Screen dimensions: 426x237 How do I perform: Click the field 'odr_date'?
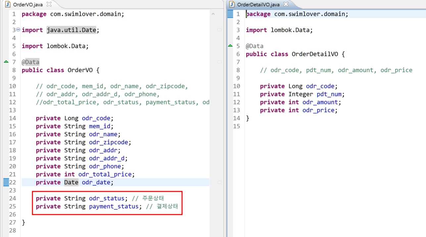point(96,182)
